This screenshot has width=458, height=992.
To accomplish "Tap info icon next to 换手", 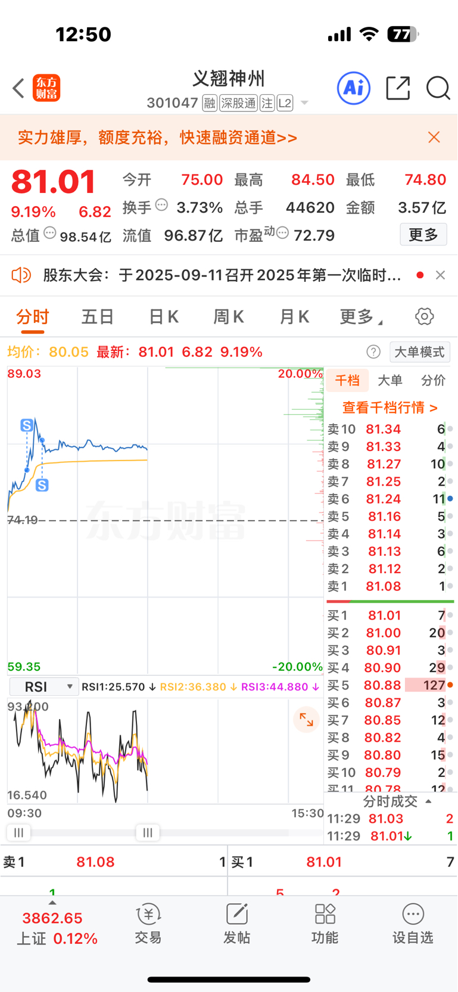I will (x=161, y=205).
